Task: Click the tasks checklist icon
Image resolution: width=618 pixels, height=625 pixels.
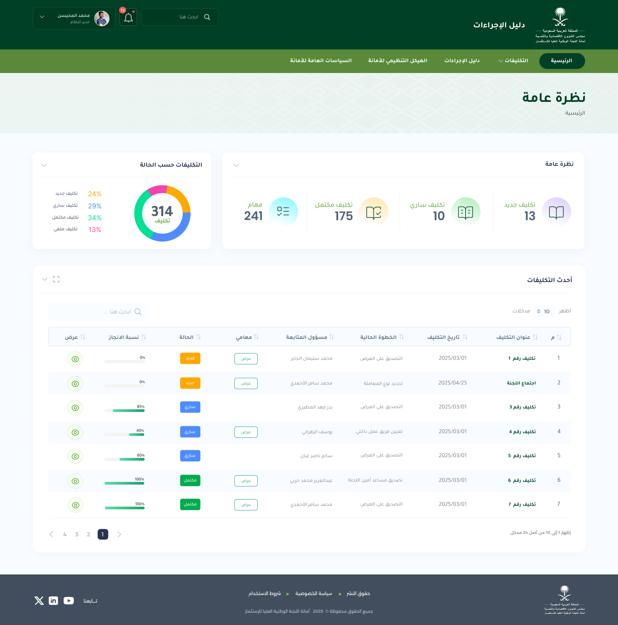Action: click(283, 212)
